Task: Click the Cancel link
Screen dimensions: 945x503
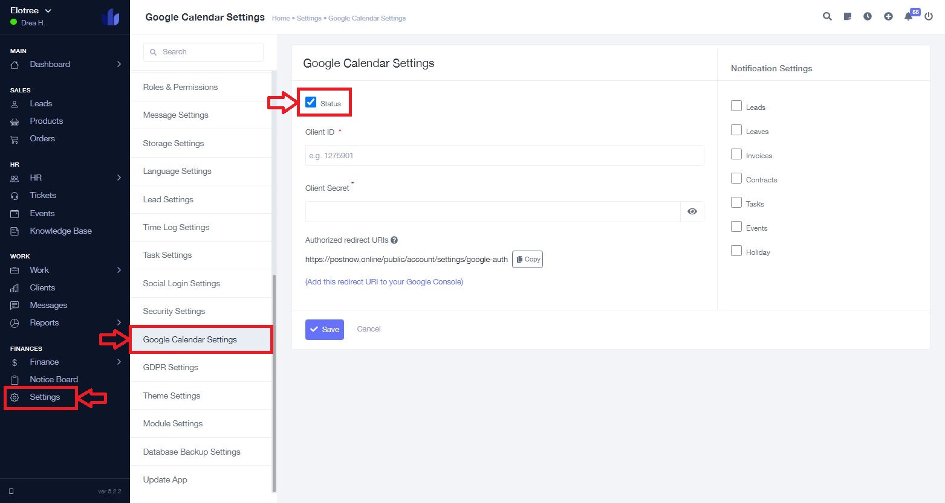Action: 369,329
